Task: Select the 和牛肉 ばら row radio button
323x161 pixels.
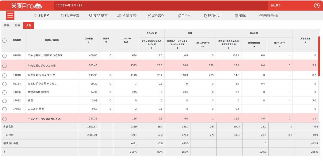Action: (5, 75)
